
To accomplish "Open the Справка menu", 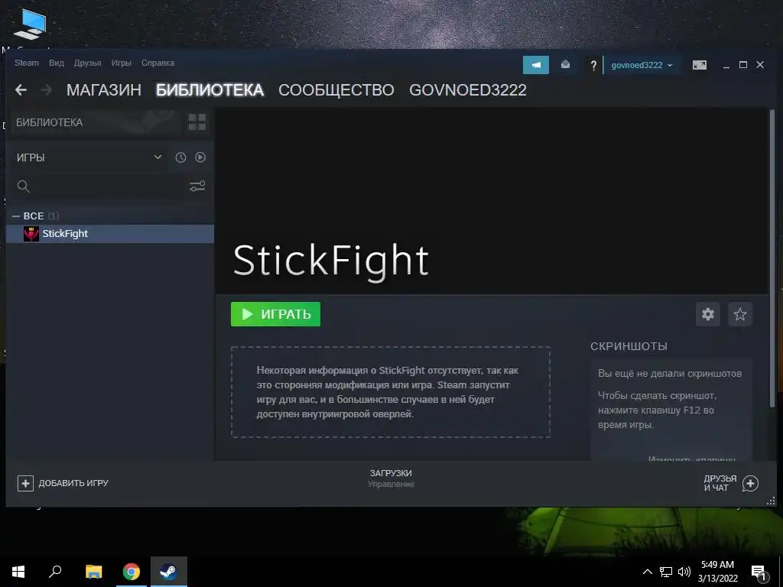I will [158, 63].
